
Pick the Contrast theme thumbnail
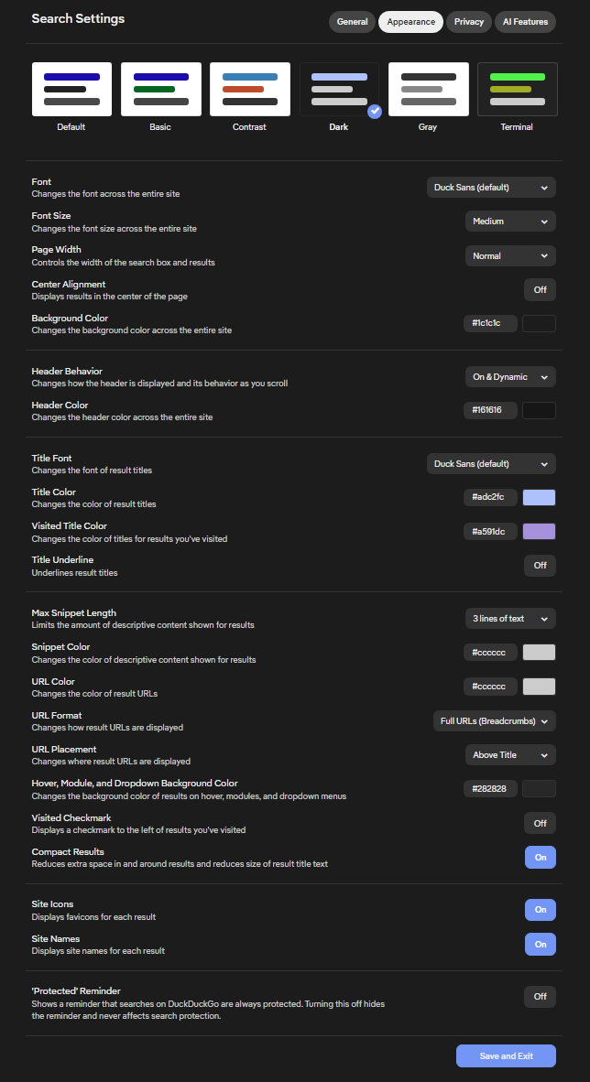click(249, 90)
